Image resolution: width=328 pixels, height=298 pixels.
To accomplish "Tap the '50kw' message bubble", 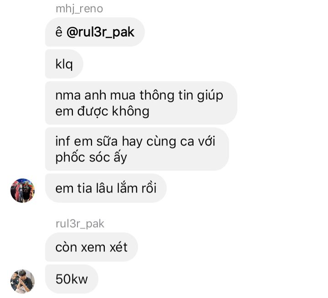I will click(x=72, y=279).
